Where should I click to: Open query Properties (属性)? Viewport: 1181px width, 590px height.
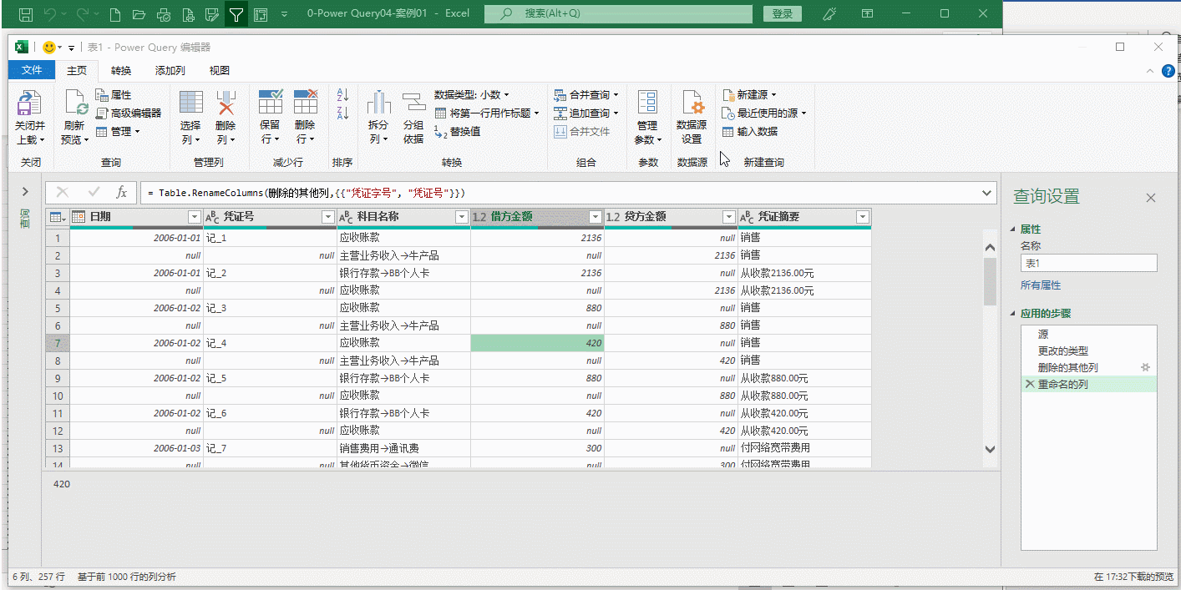point(114,95)
